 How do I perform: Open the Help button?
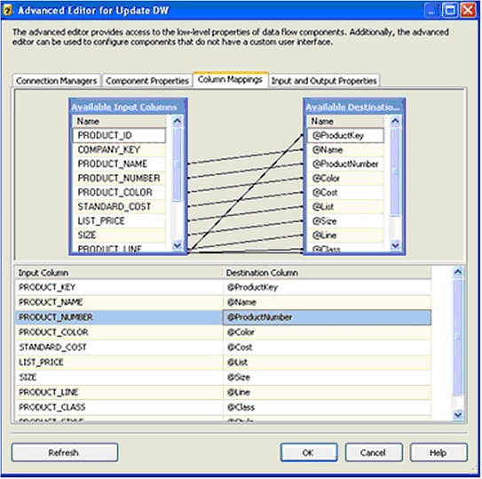click(x=439, y=452)
